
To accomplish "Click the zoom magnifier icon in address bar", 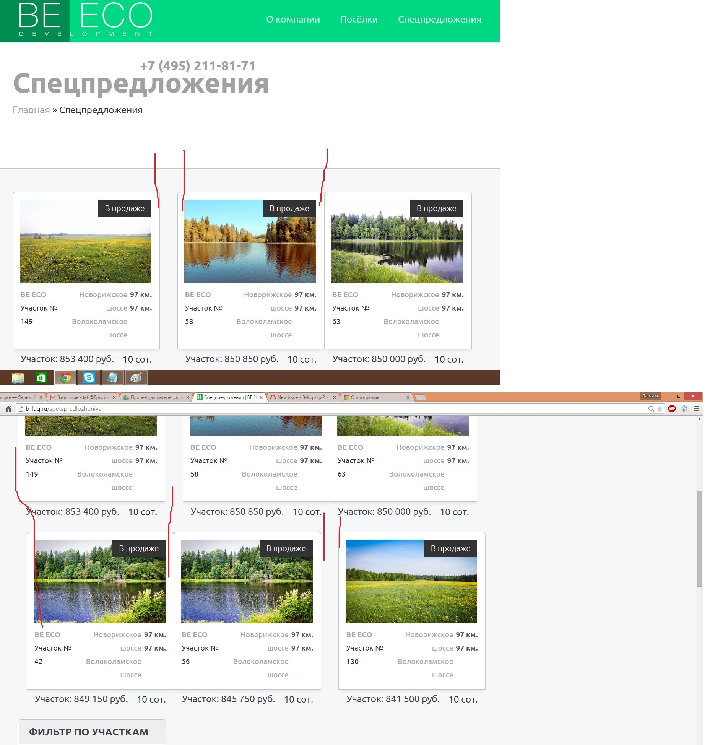I will point(651,408).
